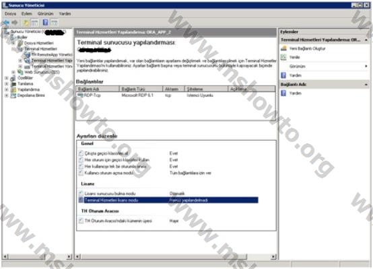Open the Dosya menu
The image size is (373, 269).
click(11, 13)
